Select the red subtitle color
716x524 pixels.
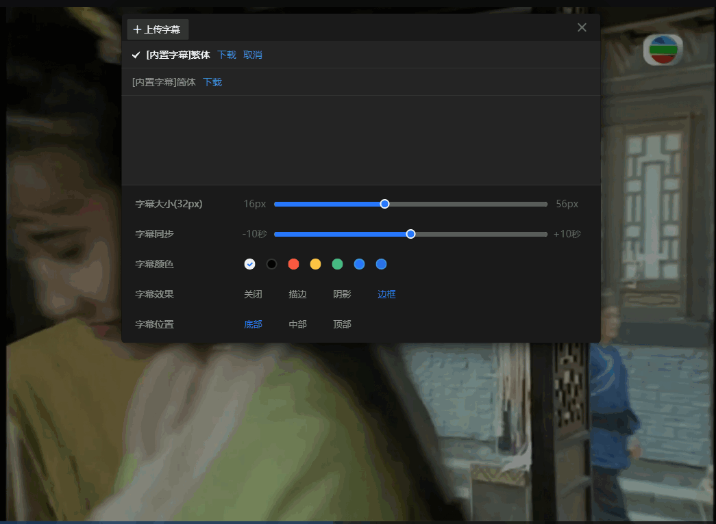tap(293, 264)
